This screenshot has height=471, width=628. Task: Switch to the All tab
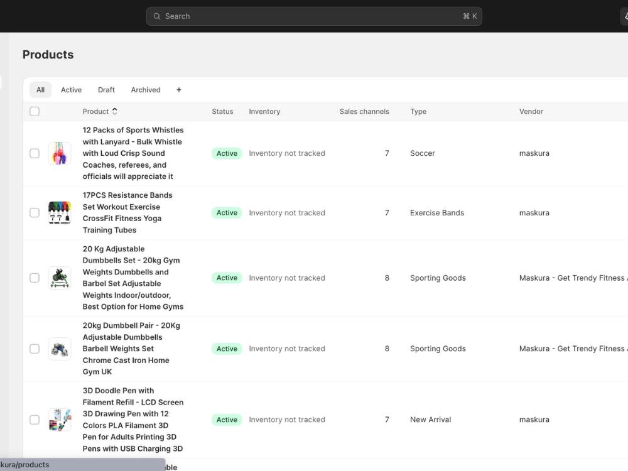(x=40, y=90)
